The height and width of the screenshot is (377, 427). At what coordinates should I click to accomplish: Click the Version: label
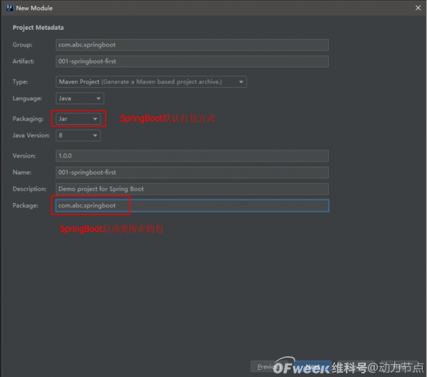[24, 156]
